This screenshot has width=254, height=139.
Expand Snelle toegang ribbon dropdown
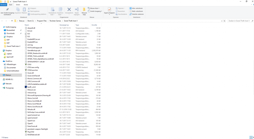click(x=95, y=11)
